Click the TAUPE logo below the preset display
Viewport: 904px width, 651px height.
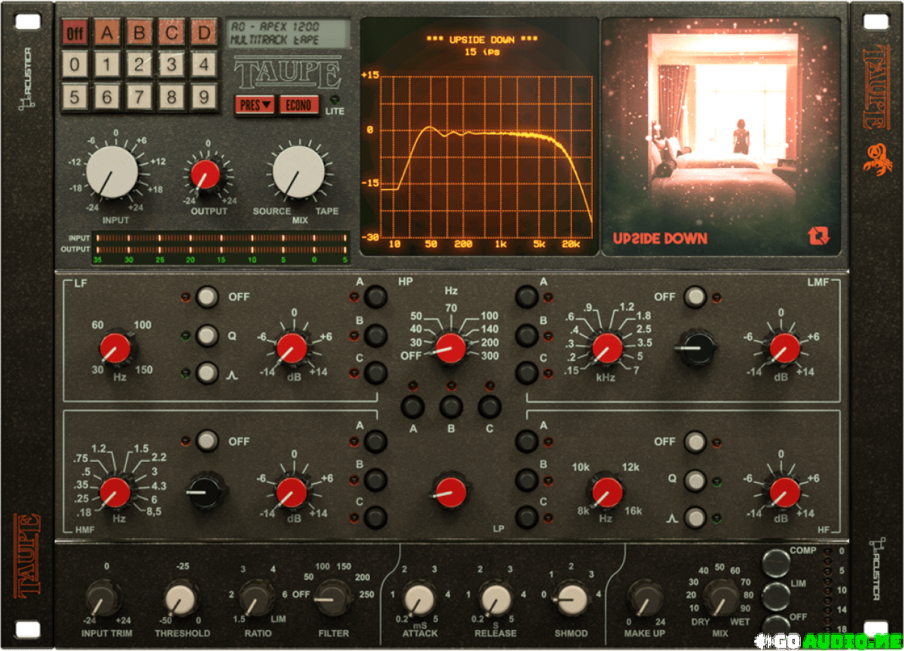point(288,74)
